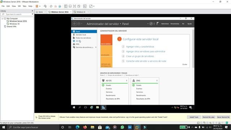The image size is (231, 130).
Task: Click the Server Manager refresh icon
Action: pos(151,23)
